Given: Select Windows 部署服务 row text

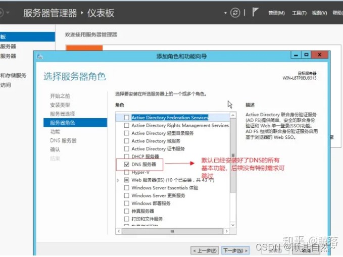Looking at the screenshot, I should [151, 203].
